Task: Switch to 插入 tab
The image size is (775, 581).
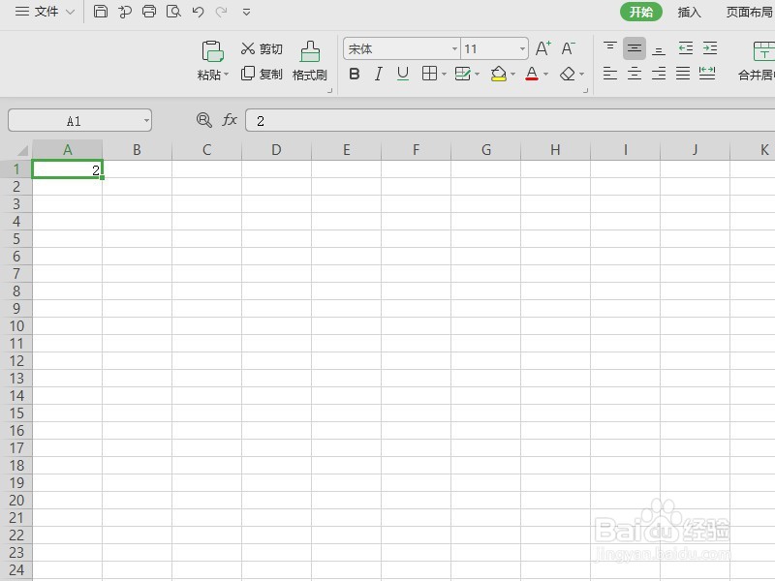Action: click(689, 12)
